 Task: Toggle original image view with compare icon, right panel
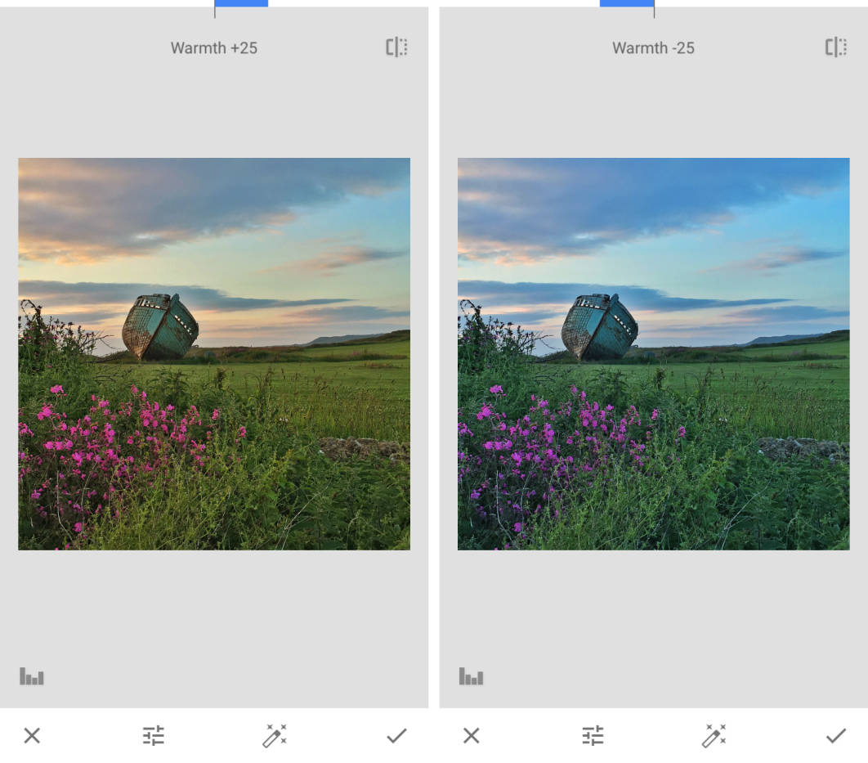point(835,47)
